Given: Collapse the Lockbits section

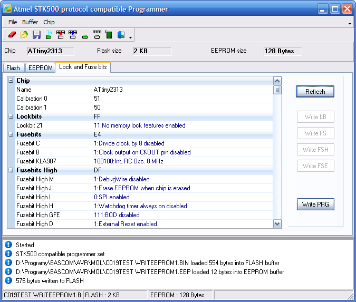Looking at the screenshot, I should tap(11, 116).
